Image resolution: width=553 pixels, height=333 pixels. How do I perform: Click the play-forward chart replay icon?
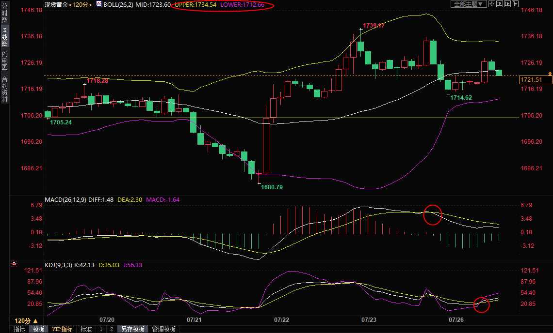[507, 4]
